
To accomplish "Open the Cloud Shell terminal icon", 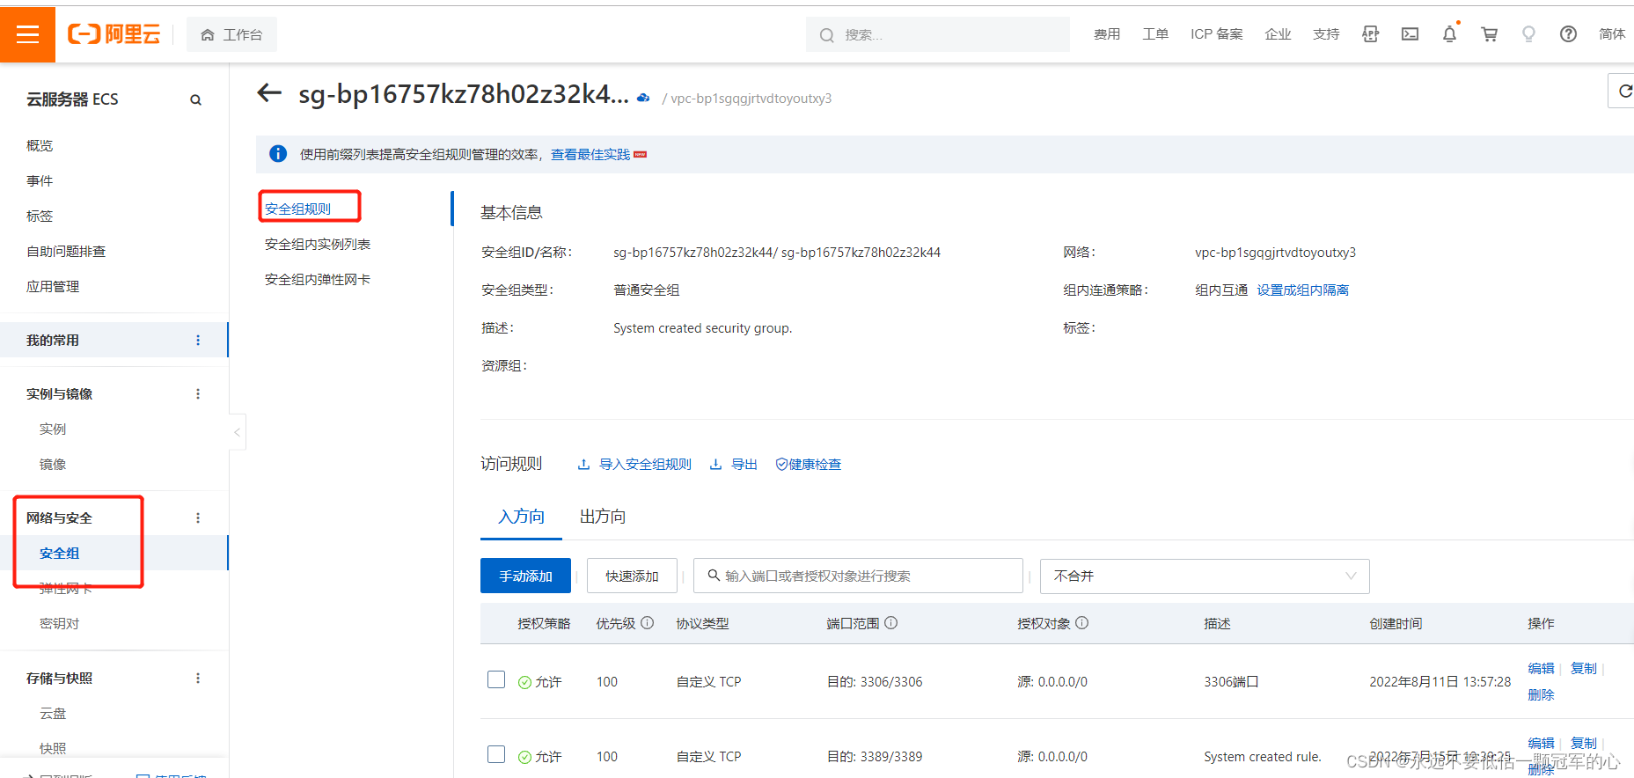I will pyautogui.click(x=1410, y=34).
